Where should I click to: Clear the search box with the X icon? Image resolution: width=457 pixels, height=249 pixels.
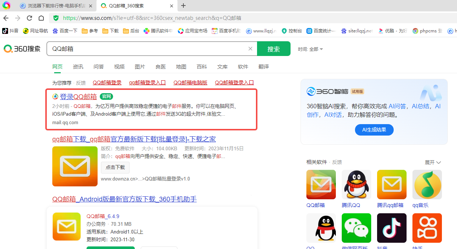click(250, 49)
